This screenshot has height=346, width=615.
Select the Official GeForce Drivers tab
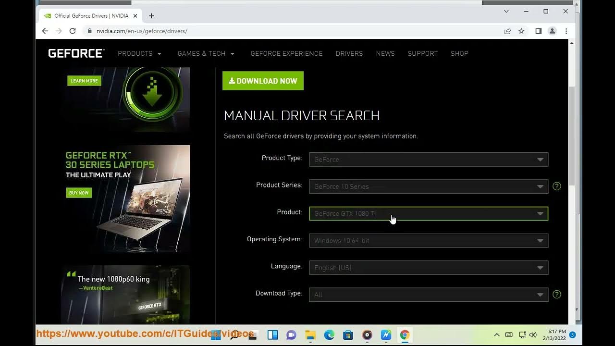(90, 16)
